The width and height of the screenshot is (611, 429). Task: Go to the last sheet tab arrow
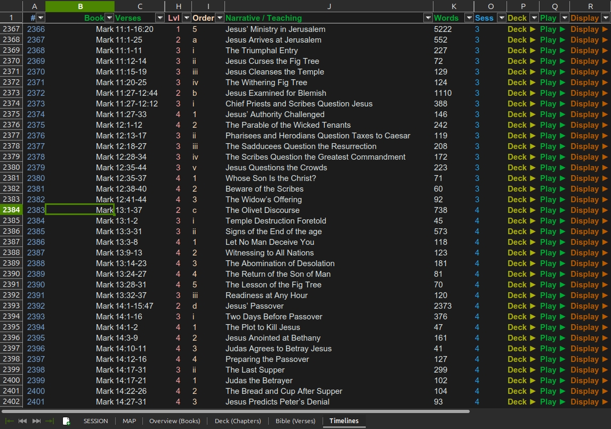[50, 421]
